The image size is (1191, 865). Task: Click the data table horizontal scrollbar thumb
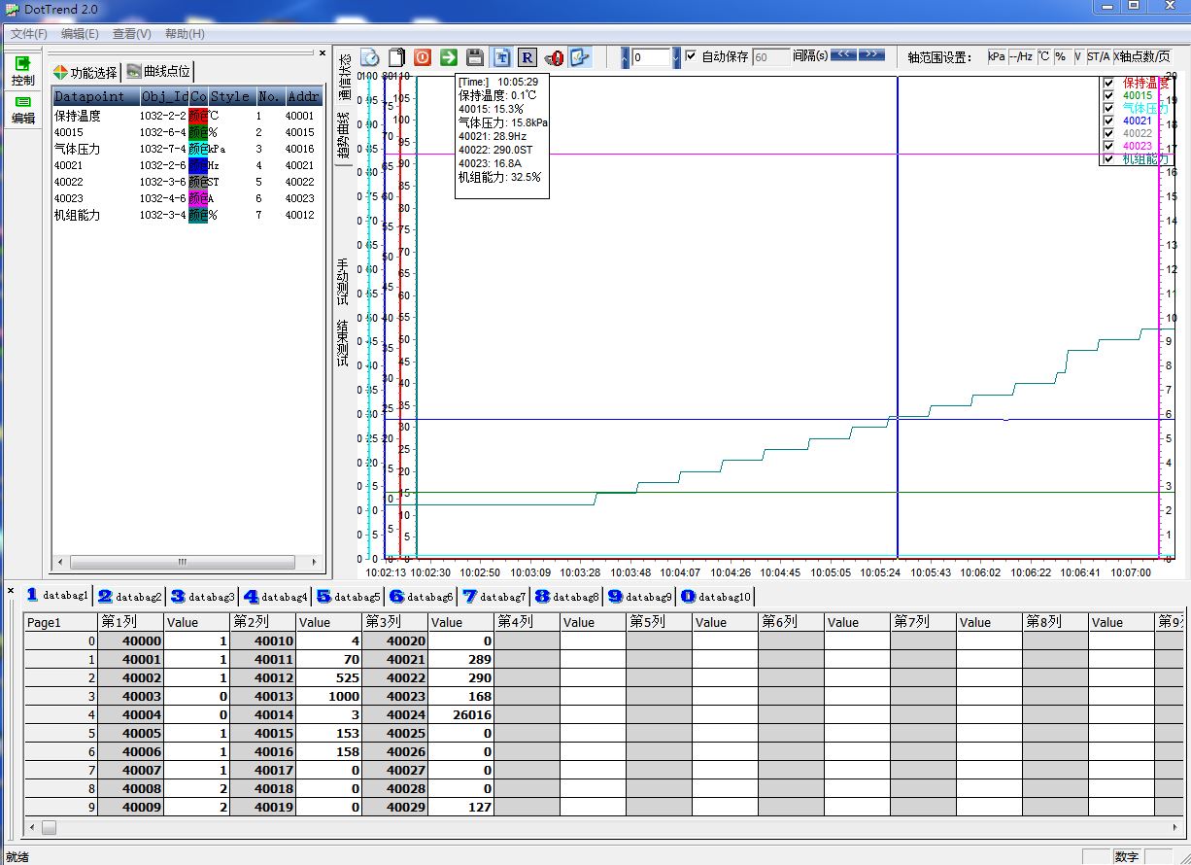[x=49, y=828]
